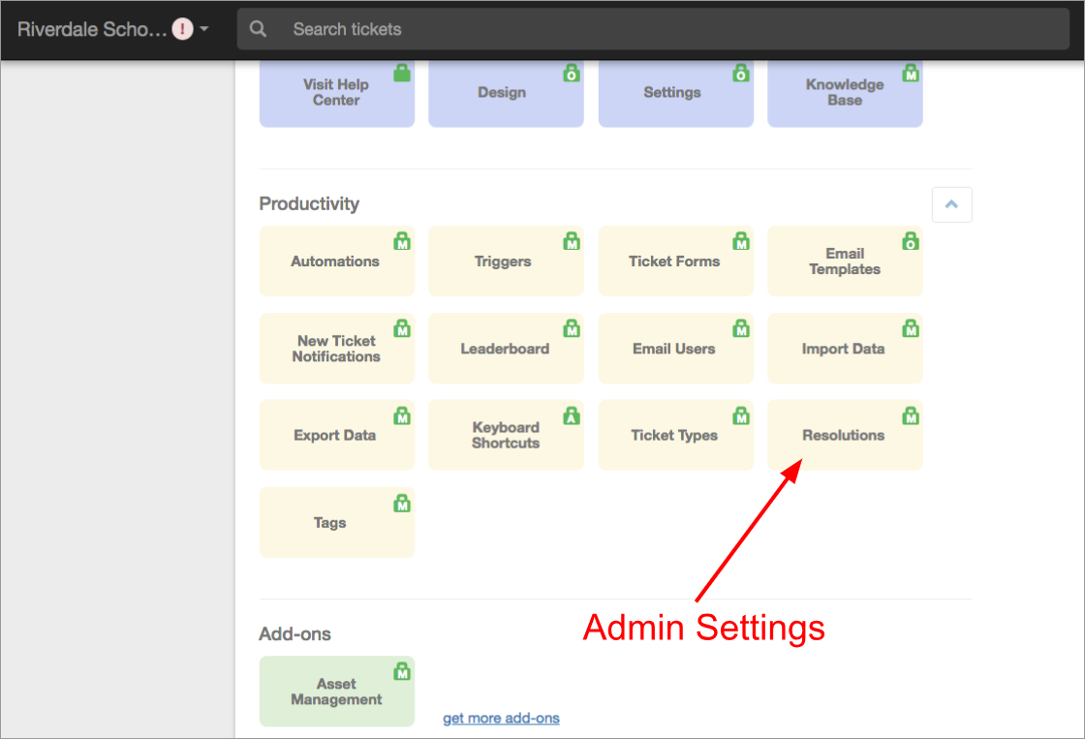Open New Ticket Notifications tile
This screenshot has width=1085, height=739.
[336, 349]
